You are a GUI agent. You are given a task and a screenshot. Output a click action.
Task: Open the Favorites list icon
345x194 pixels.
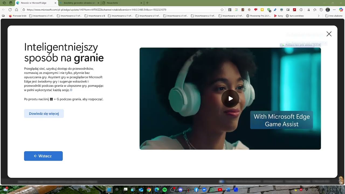pyautogui.click(x=315, y=10)
